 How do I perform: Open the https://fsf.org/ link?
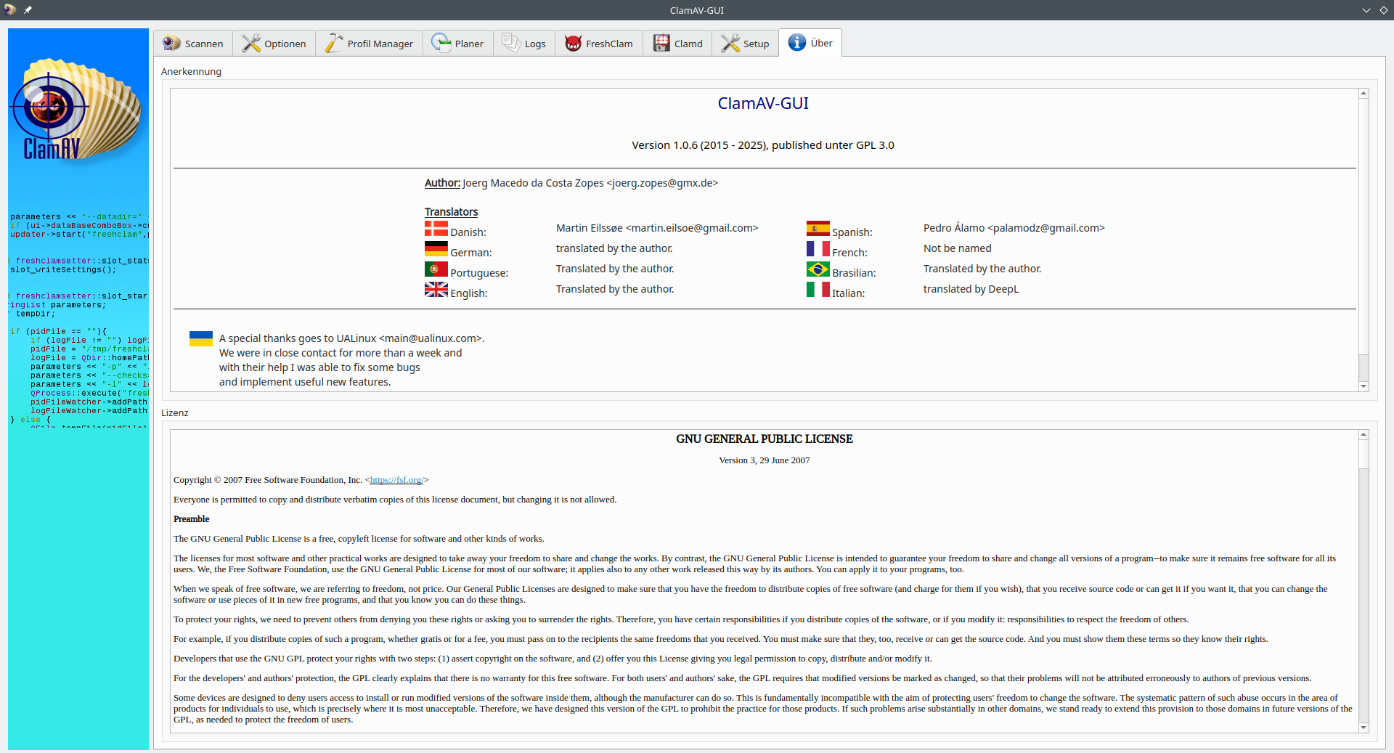coord(396,480)
